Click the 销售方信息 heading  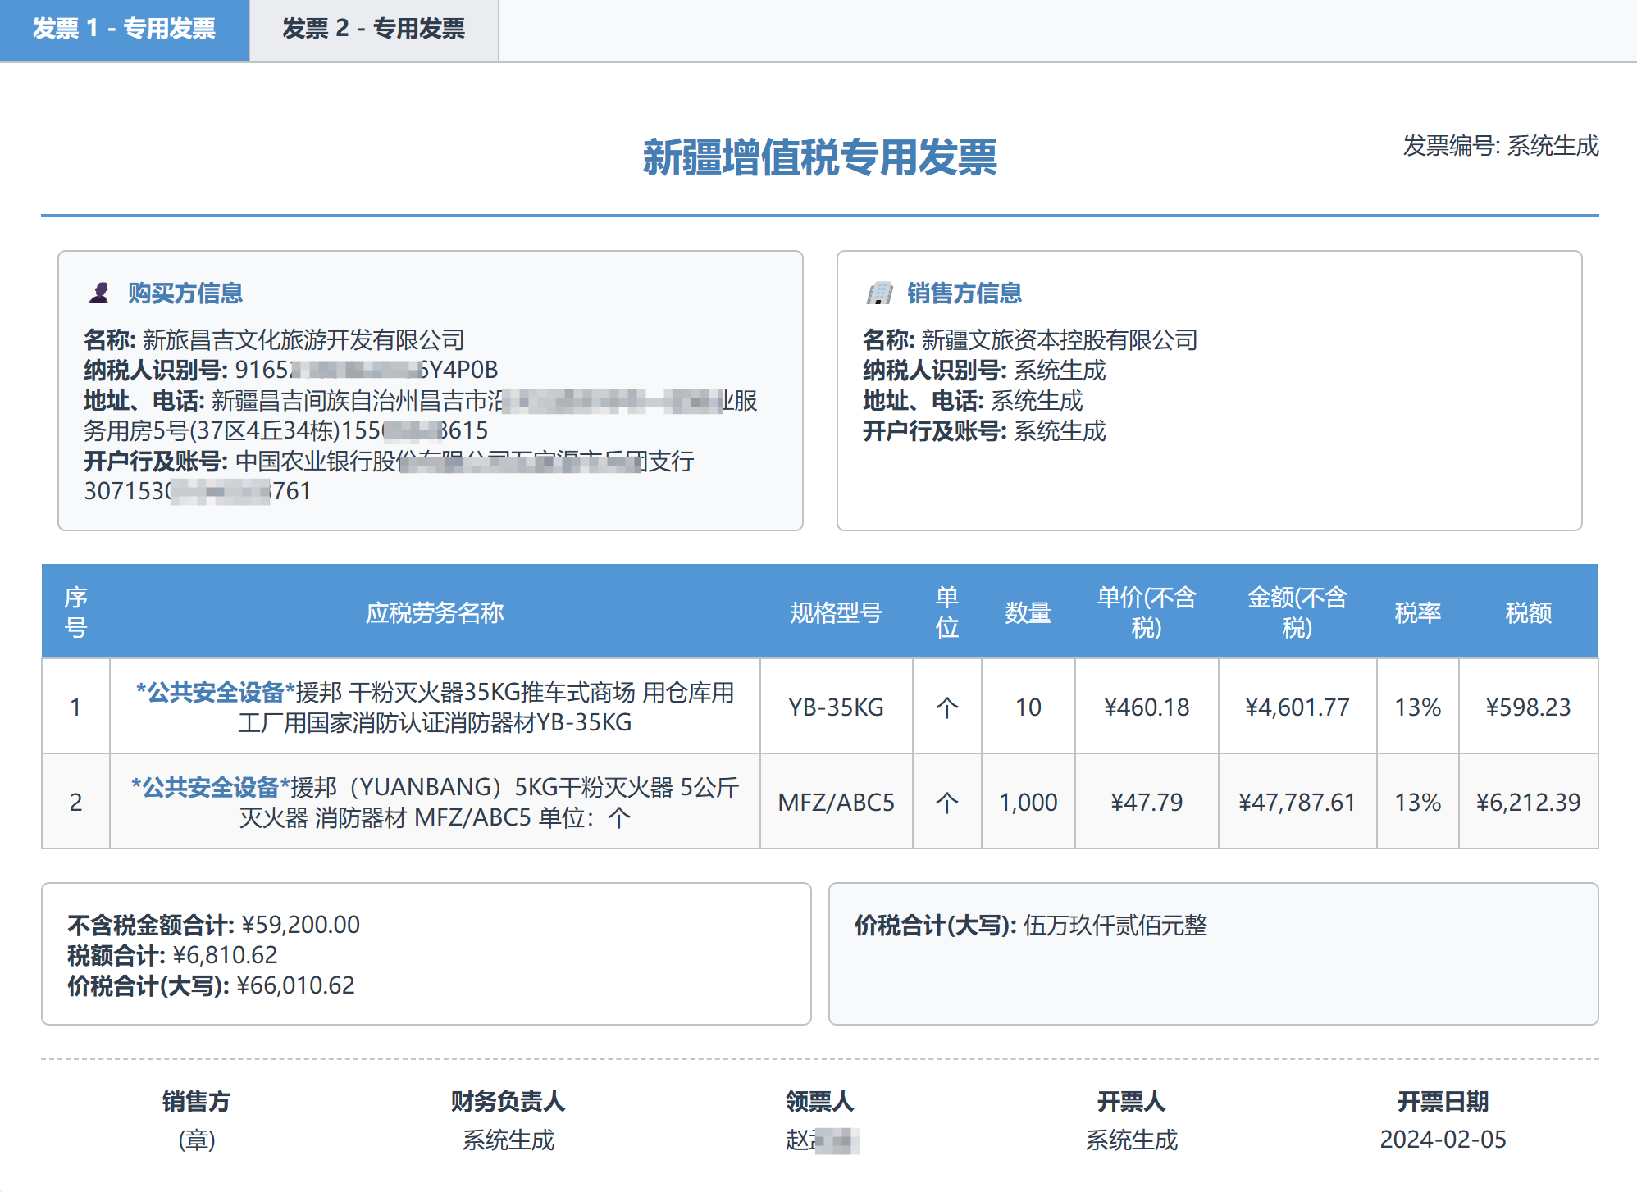click(x=964, y=293)
